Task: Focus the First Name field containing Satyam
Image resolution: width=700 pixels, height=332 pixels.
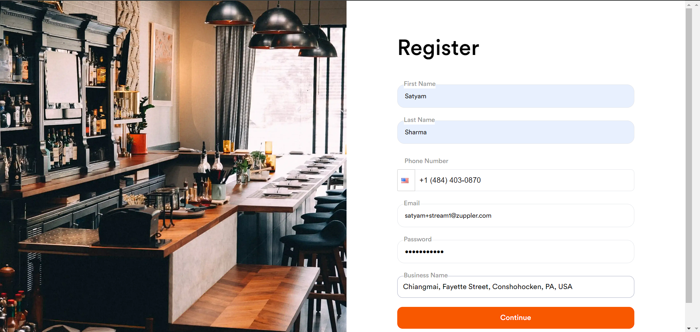Action: [x=515, y=96]
